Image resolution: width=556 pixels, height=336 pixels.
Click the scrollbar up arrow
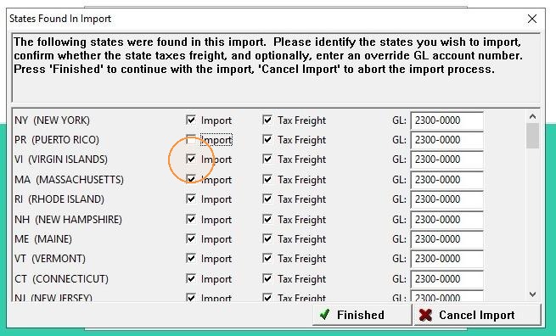(532, 116)
